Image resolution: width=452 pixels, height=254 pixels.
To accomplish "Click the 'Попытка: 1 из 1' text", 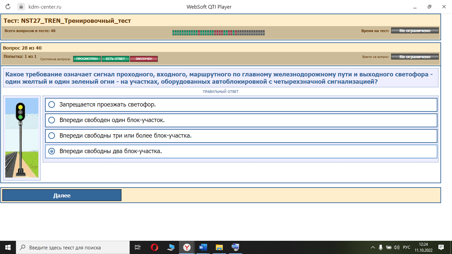I will [20, 57].
